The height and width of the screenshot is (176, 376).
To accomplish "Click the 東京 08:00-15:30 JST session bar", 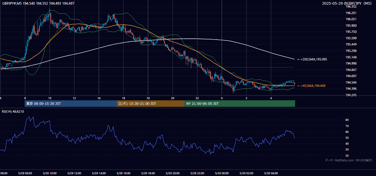I will click(71, 104).
